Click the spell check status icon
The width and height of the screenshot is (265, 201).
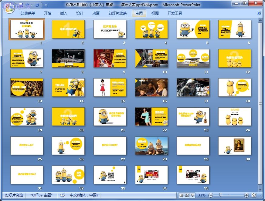coord(62,195)
